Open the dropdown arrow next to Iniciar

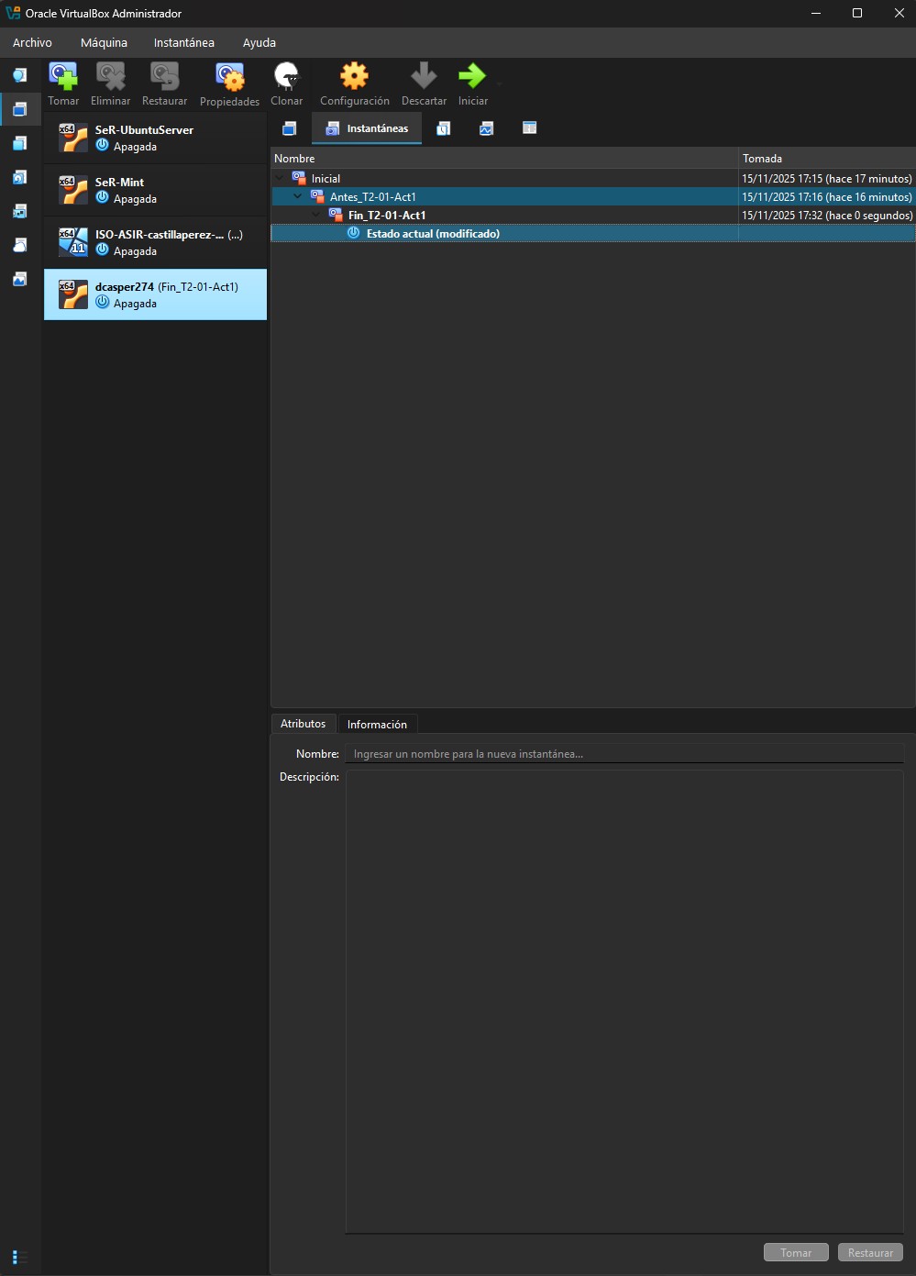pyautogui.click(x=499, y=83)
